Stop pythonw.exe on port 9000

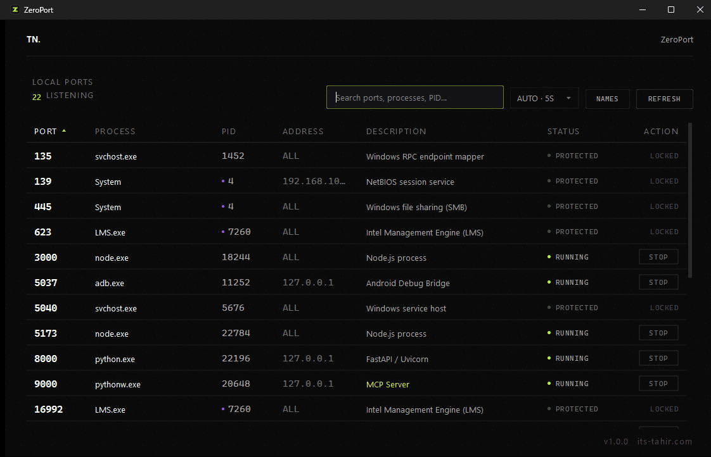(x=658, y=384)
